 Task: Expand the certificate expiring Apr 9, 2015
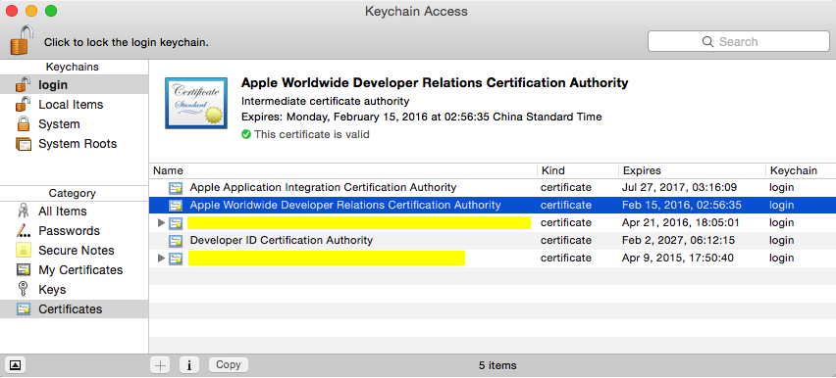coord(162,258)
